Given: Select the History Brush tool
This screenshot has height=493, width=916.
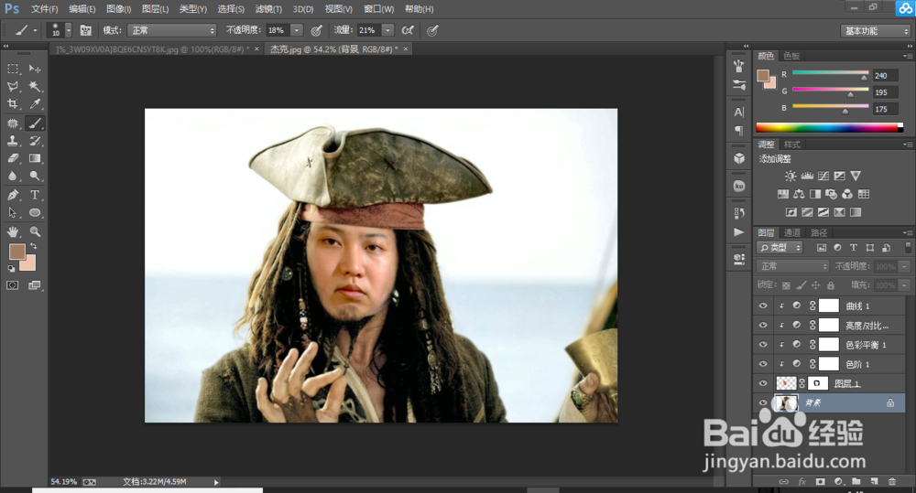Looking at the screenshot, I should (35, 141).
